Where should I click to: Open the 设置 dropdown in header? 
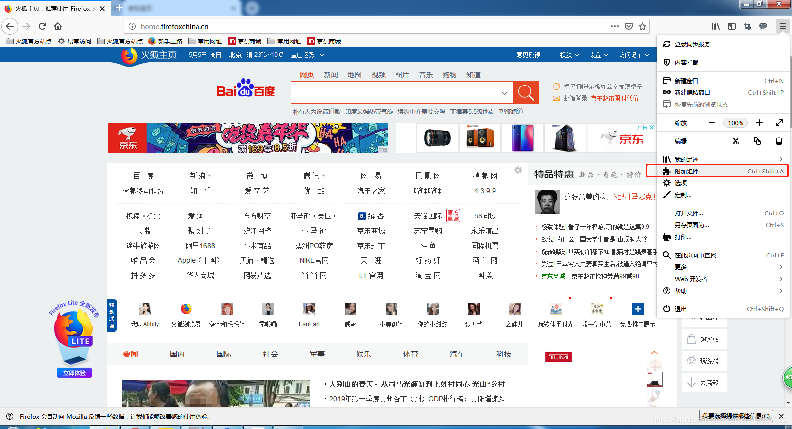point(598,55)
